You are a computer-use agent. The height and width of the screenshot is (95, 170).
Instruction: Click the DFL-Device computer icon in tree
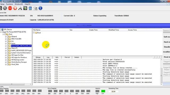(2, 30)
